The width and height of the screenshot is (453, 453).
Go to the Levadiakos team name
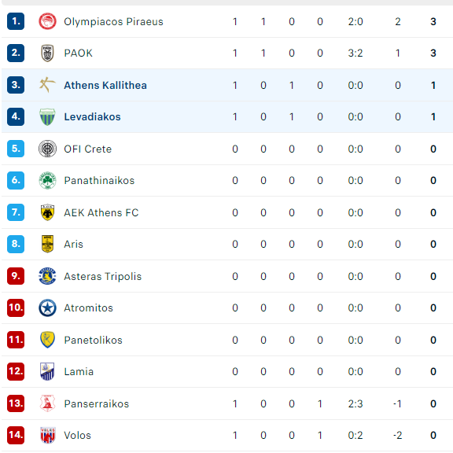[93, 116]
